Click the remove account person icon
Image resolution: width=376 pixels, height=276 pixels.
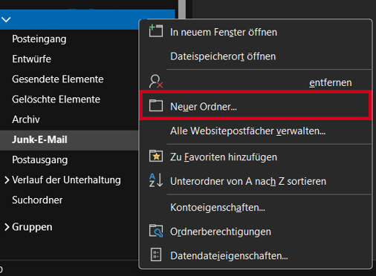point(156,82)
